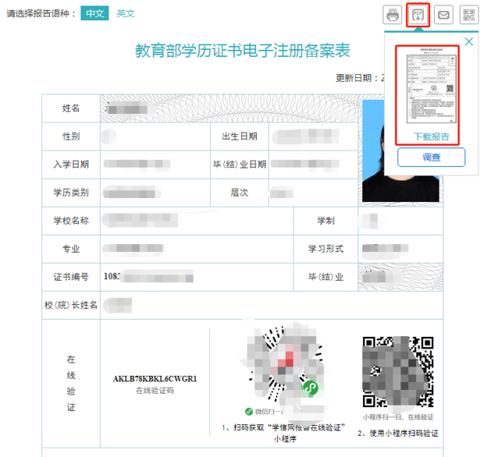Click the certificate number value starting 108

coord(148,277)
